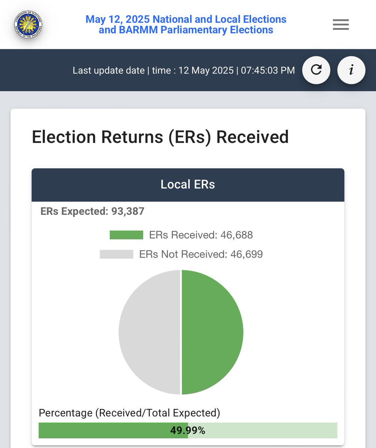Open the May 12, 2025 elections title link
This screenshot has width=376, height=448.
click(186, 24)
